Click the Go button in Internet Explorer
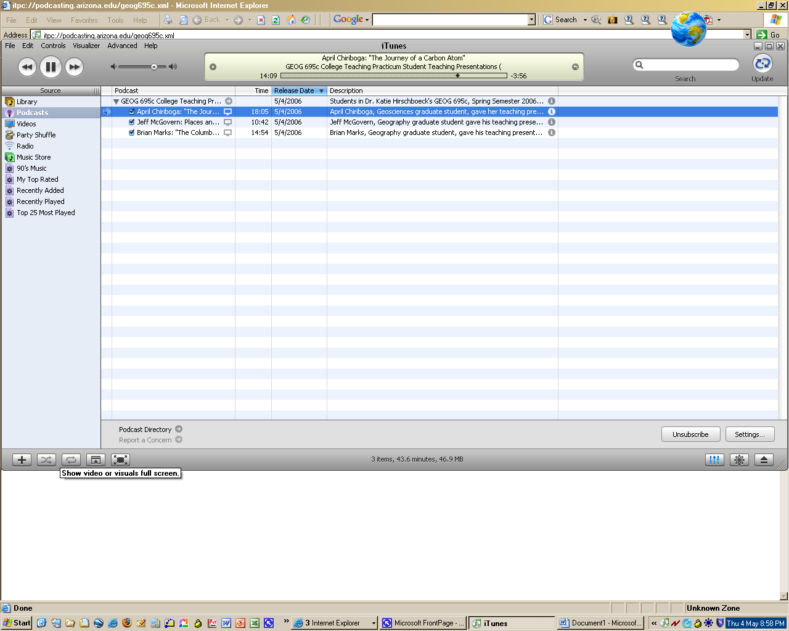 [769, 35]
